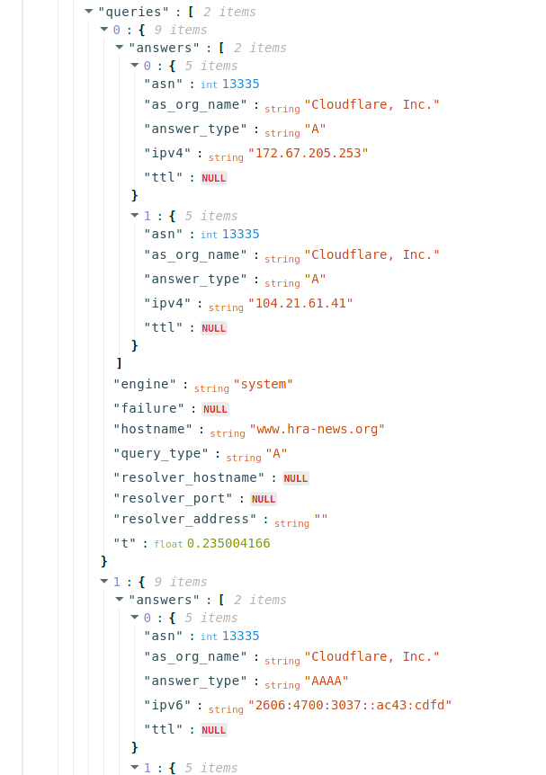Click the "resolver_address" key label

click(x=187, y=519)
